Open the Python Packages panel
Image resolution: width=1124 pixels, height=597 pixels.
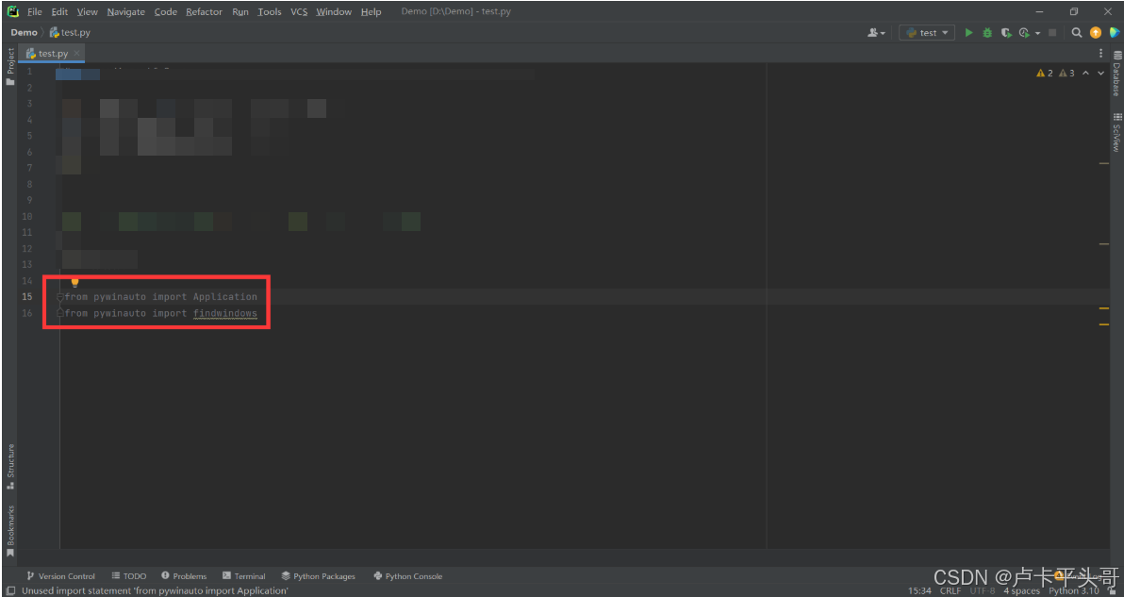319,576
